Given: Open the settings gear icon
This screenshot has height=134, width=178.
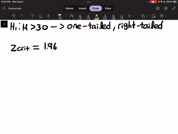Looking at the screenshot, I should pyautogui.click(x=166, y=8).
